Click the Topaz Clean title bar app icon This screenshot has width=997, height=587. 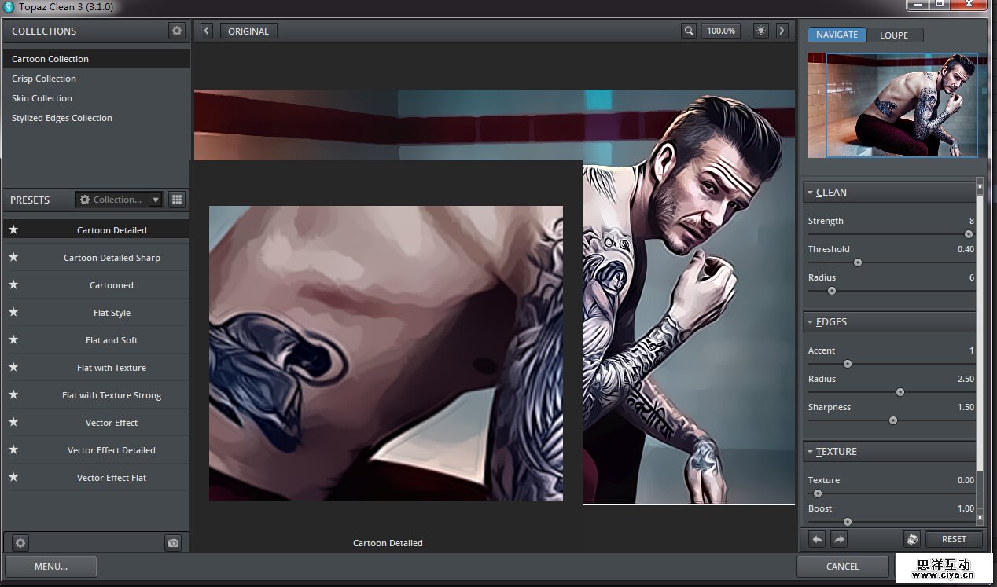[x=9, y=6]
